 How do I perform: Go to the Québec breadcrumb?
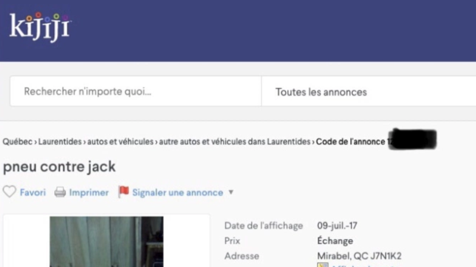[18, 142]
